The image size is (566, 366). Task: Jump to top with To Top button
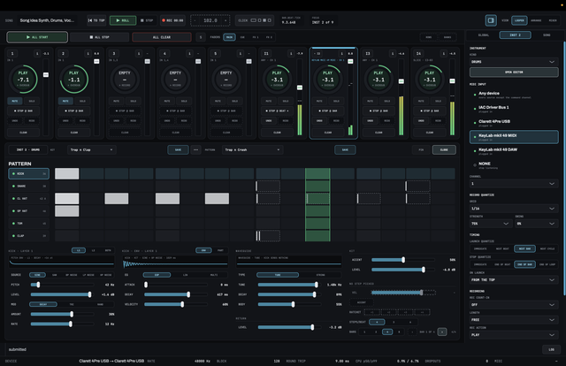(x=96, y=20)
